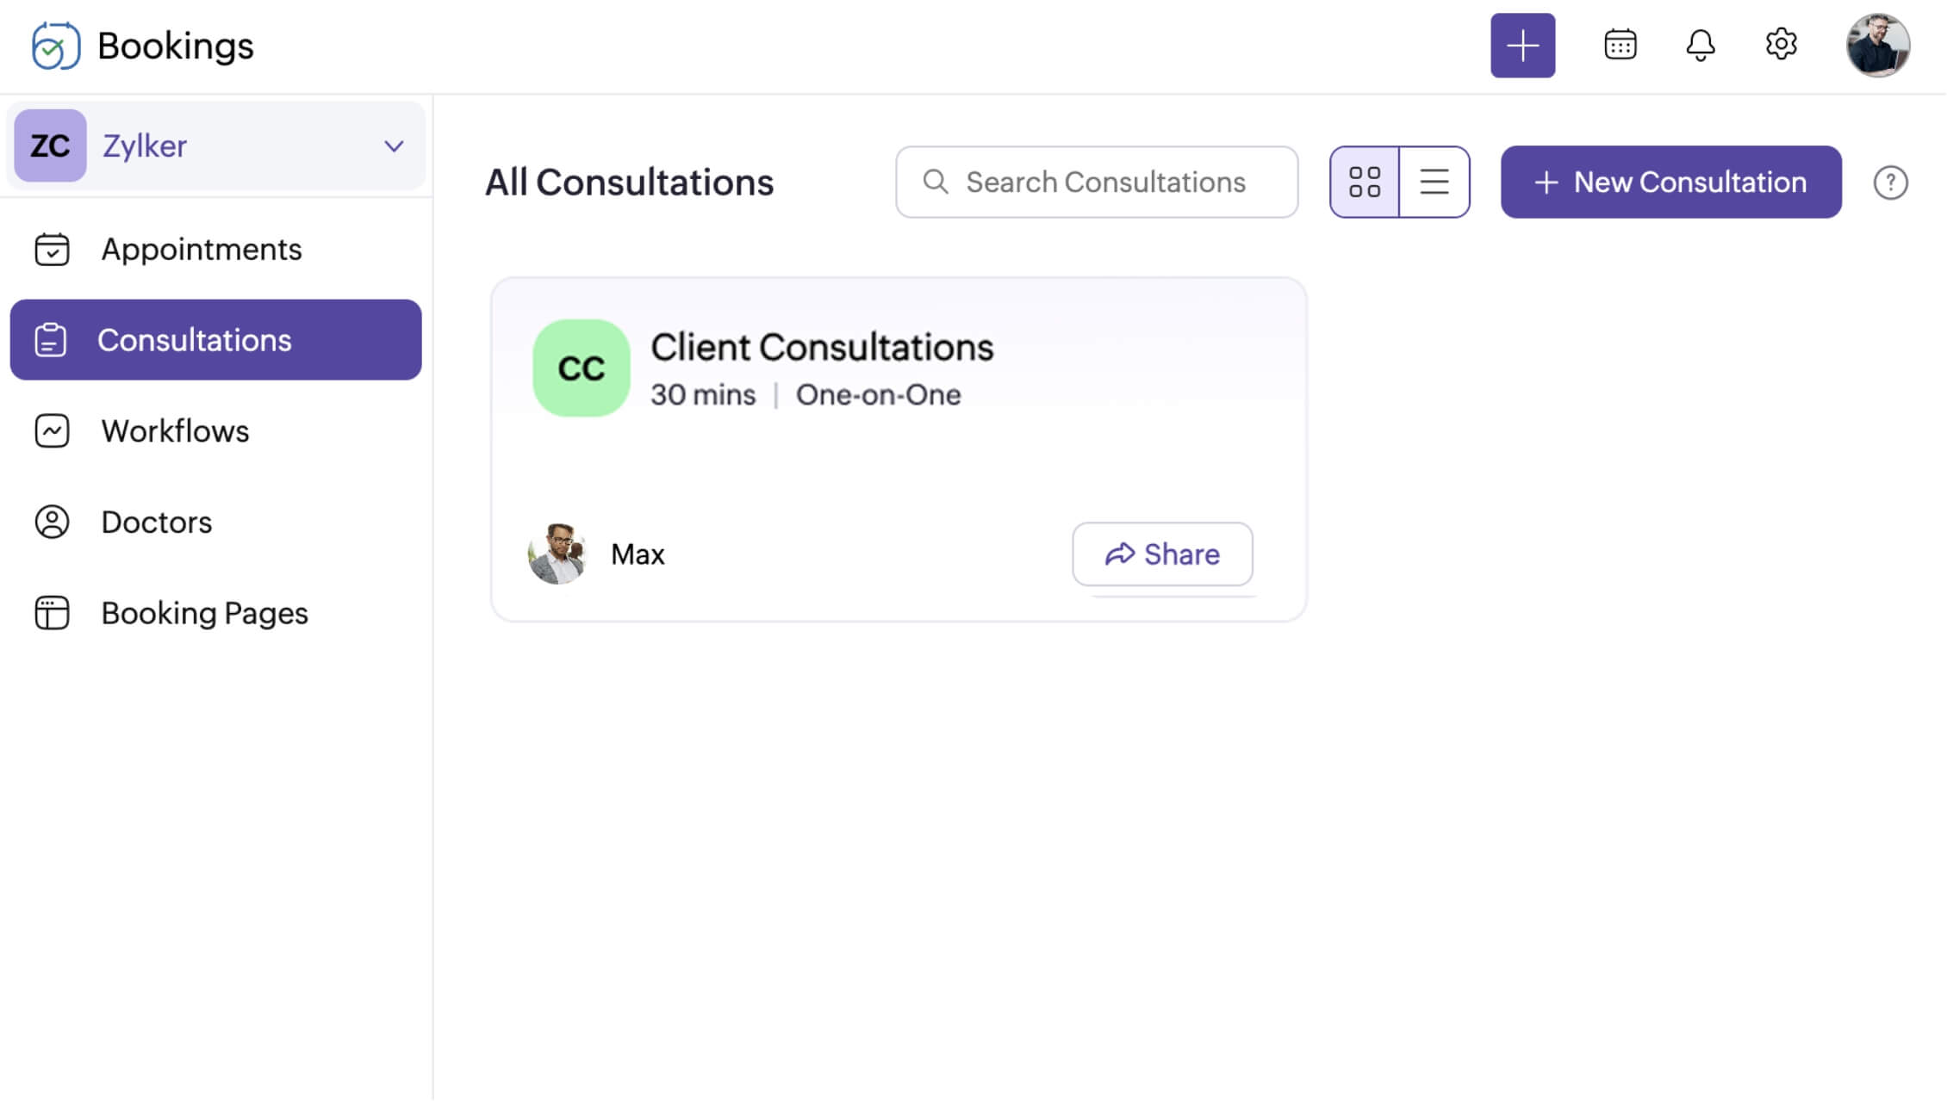The width and height of the screenshot is (1947, 1101).
Task: Switch to grid view layout
Action: [1365, 182]
